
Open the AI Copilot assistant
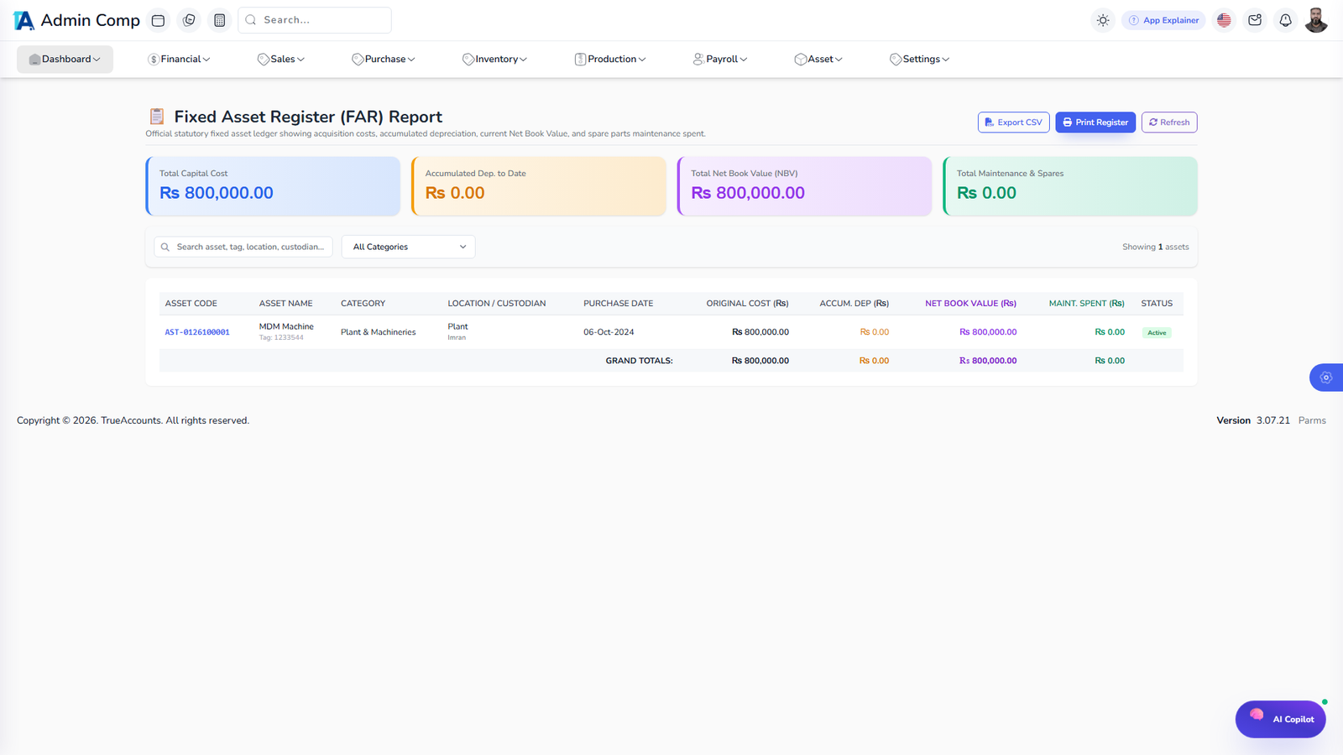[1280, 719]
